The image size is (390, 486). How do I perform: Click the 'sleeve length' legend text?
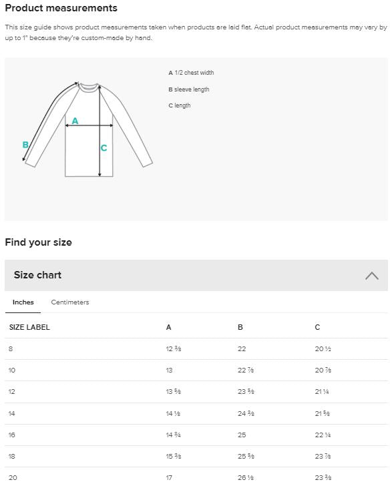192,89
